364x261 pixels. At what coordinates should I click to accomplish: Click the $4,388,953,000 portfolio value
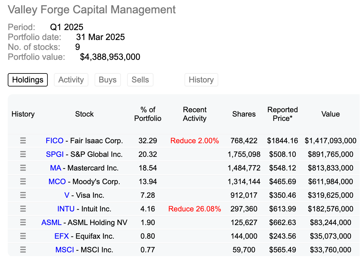click(x=110, y=57)
